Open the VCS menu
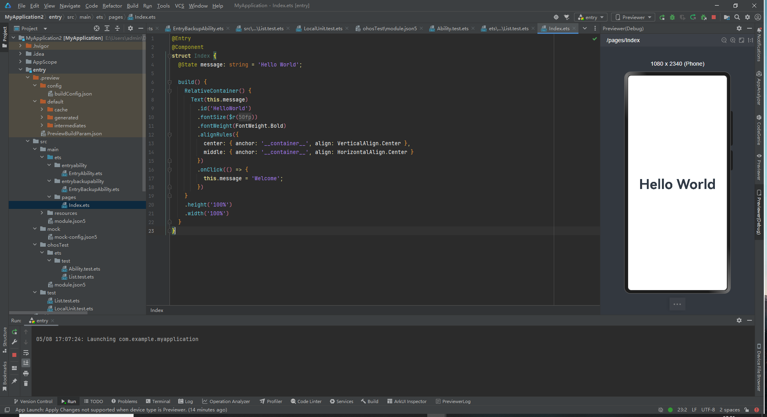The image size is (767, 417). click(x=179, y=6)
